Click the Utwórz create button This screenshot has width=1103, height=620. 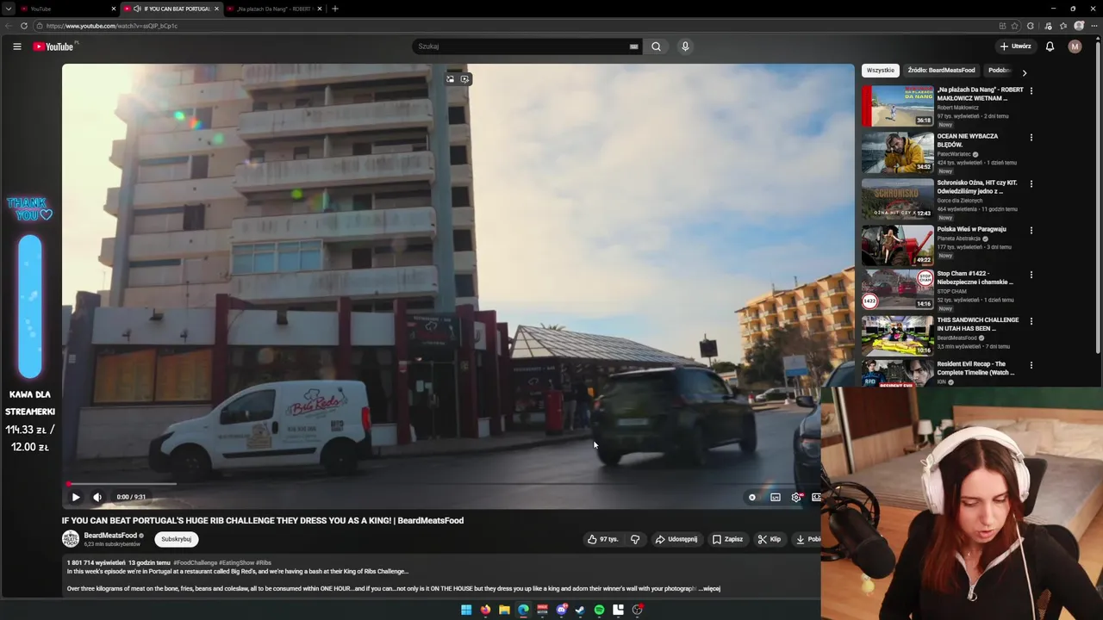tap(1016, 46)
